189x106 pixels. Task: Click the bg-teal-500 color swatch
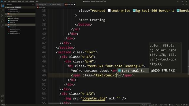tap(134, 11)
